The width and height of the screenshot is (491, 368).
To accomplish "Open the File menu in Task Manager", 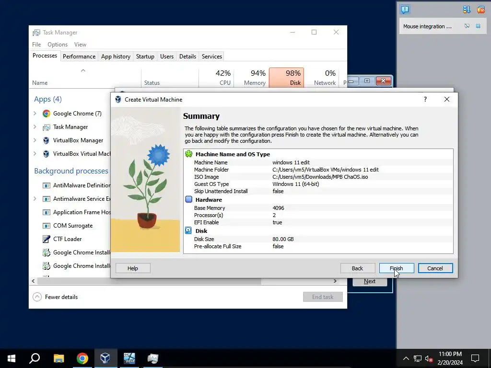I will coord(36,45).
